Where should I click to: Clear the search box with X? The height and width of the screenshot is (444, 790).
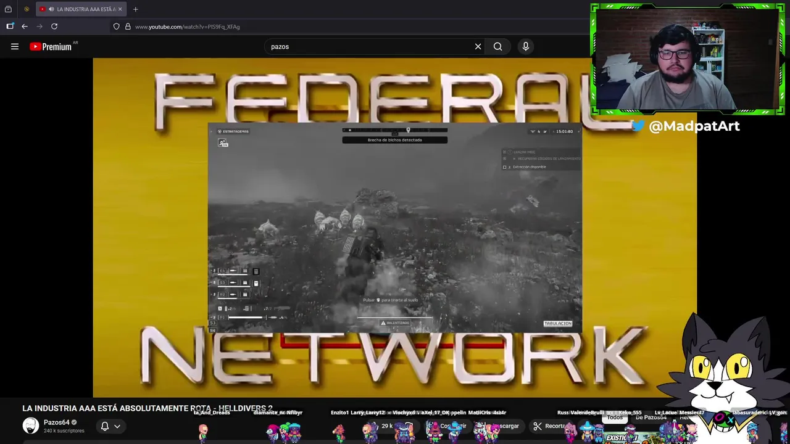click(x=478, y=46)
